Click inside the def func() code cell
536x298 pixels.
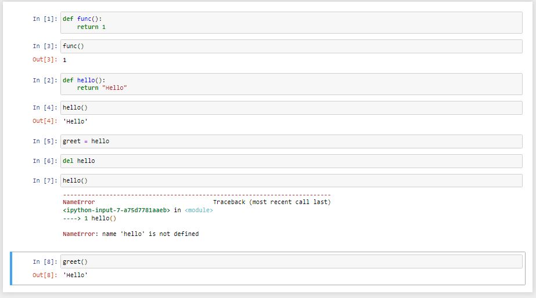pos(290,23)
